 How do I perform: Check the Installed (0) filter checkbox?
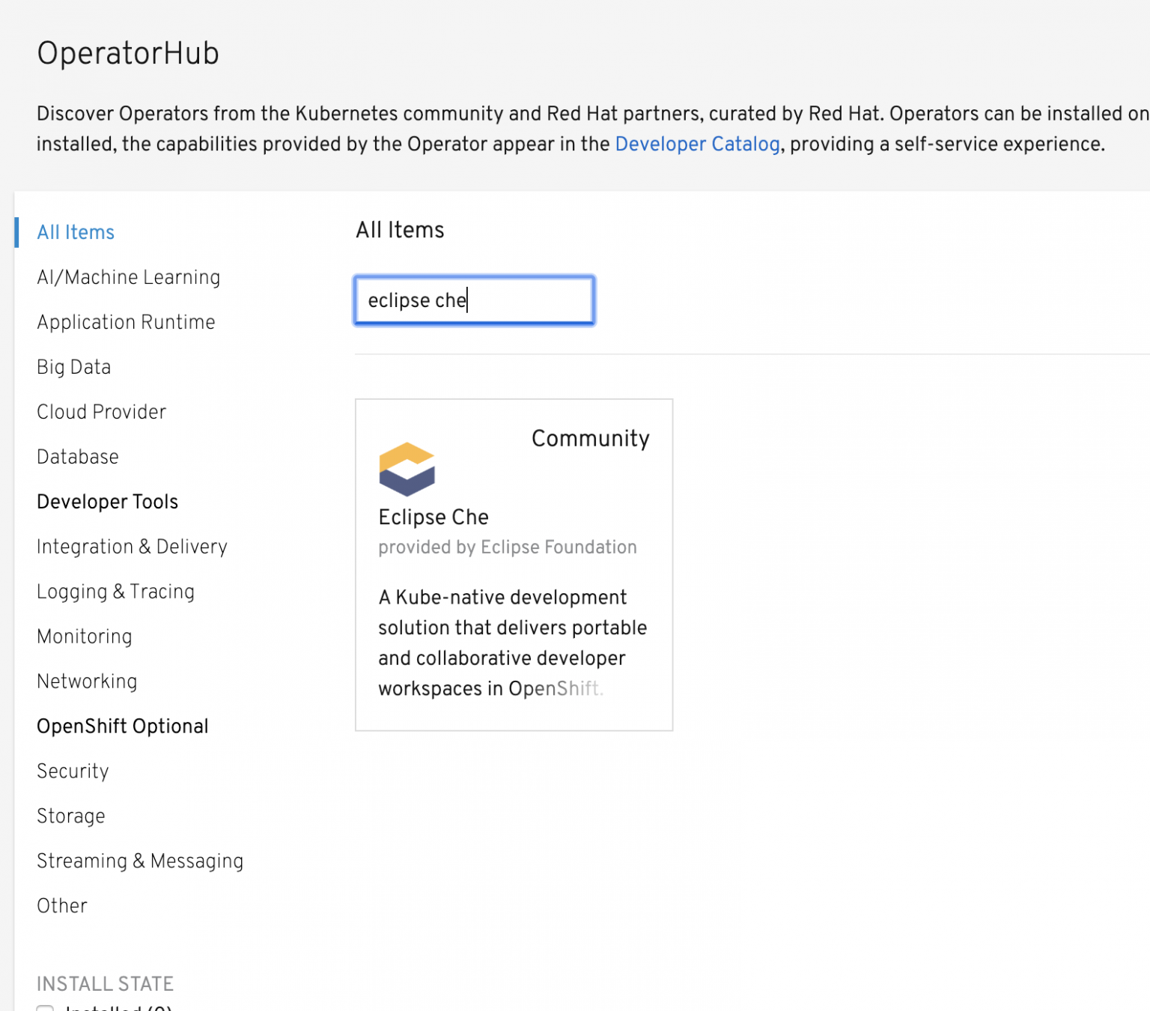pyautogui.click(x=46, y=1009)
